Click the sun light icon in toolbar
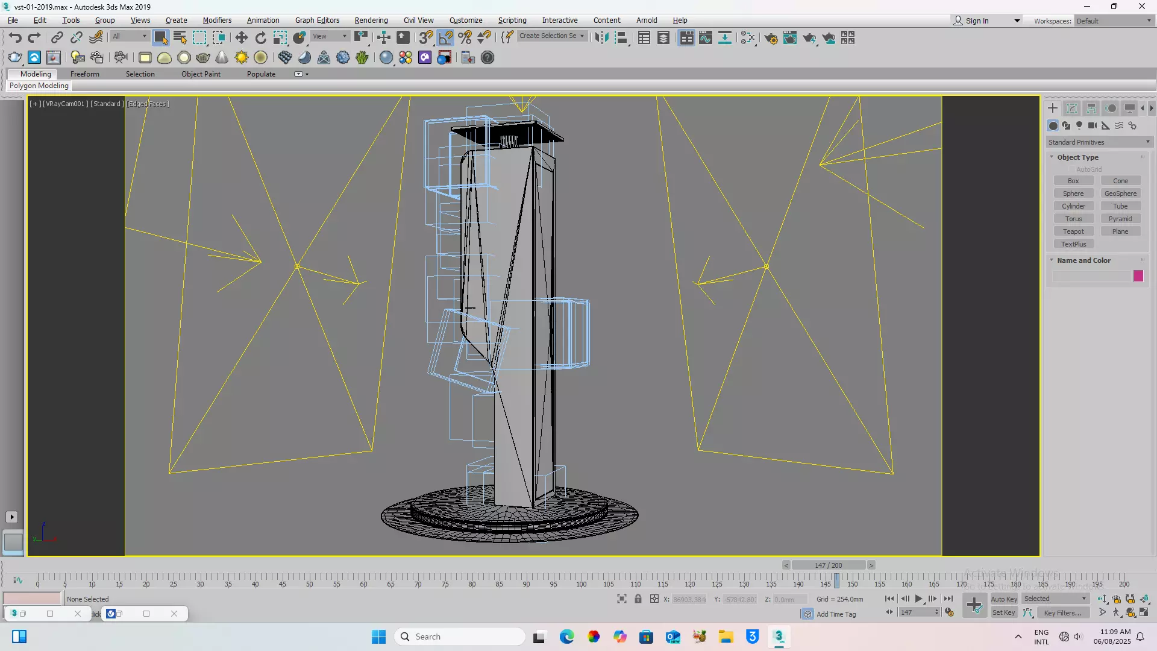The image size is (1157, 651). [241, 58]
